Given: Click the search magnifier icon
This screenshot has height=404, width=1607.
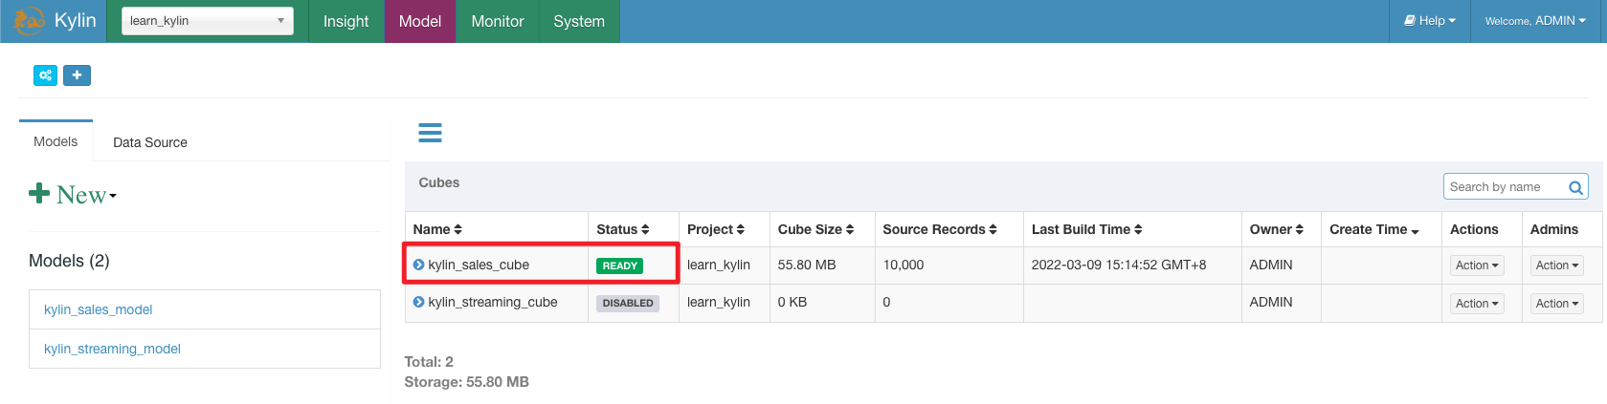Looking at the screenshot, I should [1574, 187].
